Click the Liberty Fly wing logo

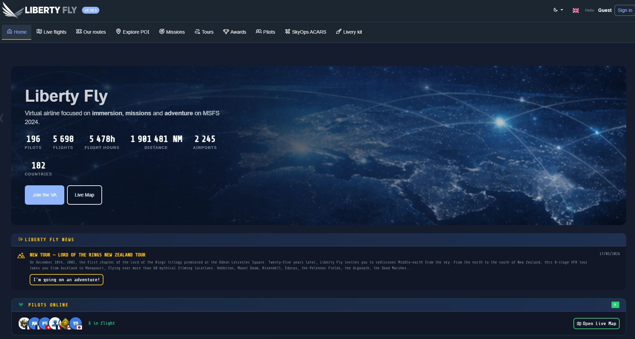13,10
